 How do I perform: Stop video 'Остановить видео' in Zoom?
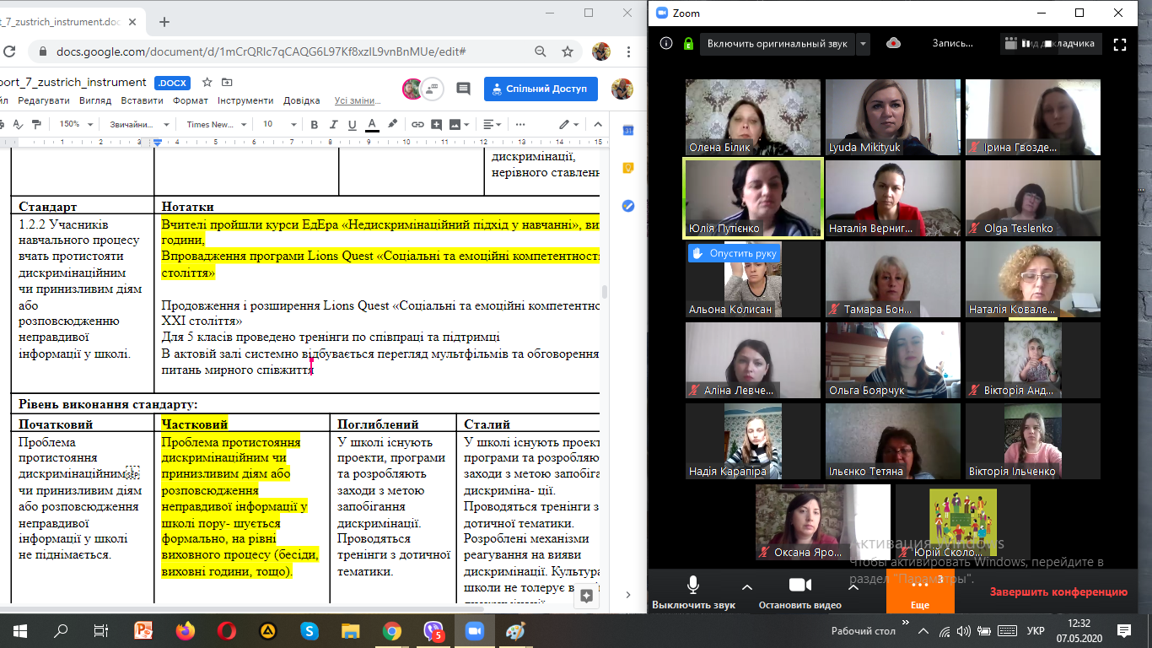click(x=799, y=592)
